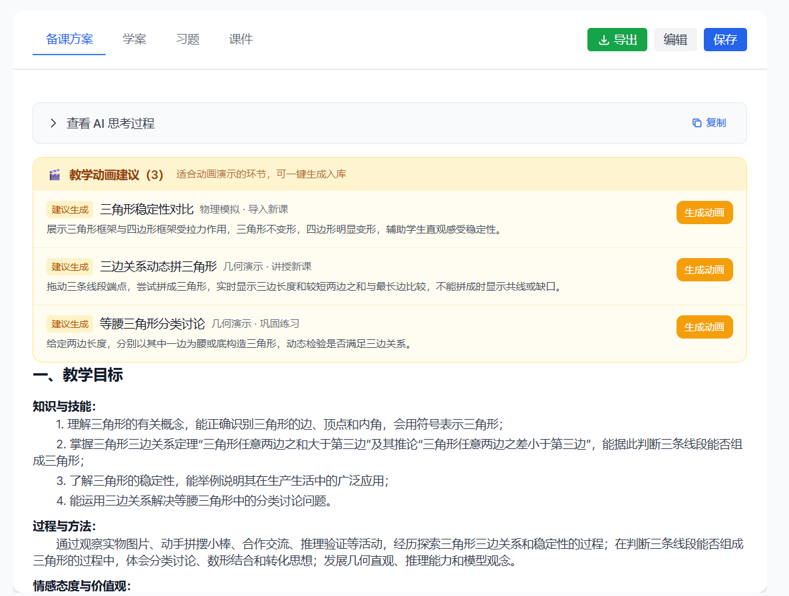Click the copy icon next to 复制
789x596 pixels.
pos(697,123)
